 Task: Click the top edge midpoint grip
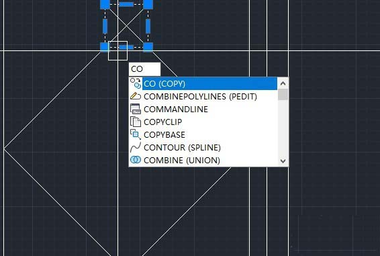click(126, 4)
